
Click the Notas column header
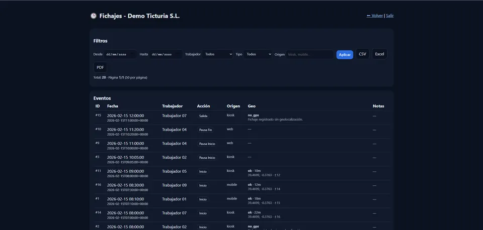coord(378,106)
